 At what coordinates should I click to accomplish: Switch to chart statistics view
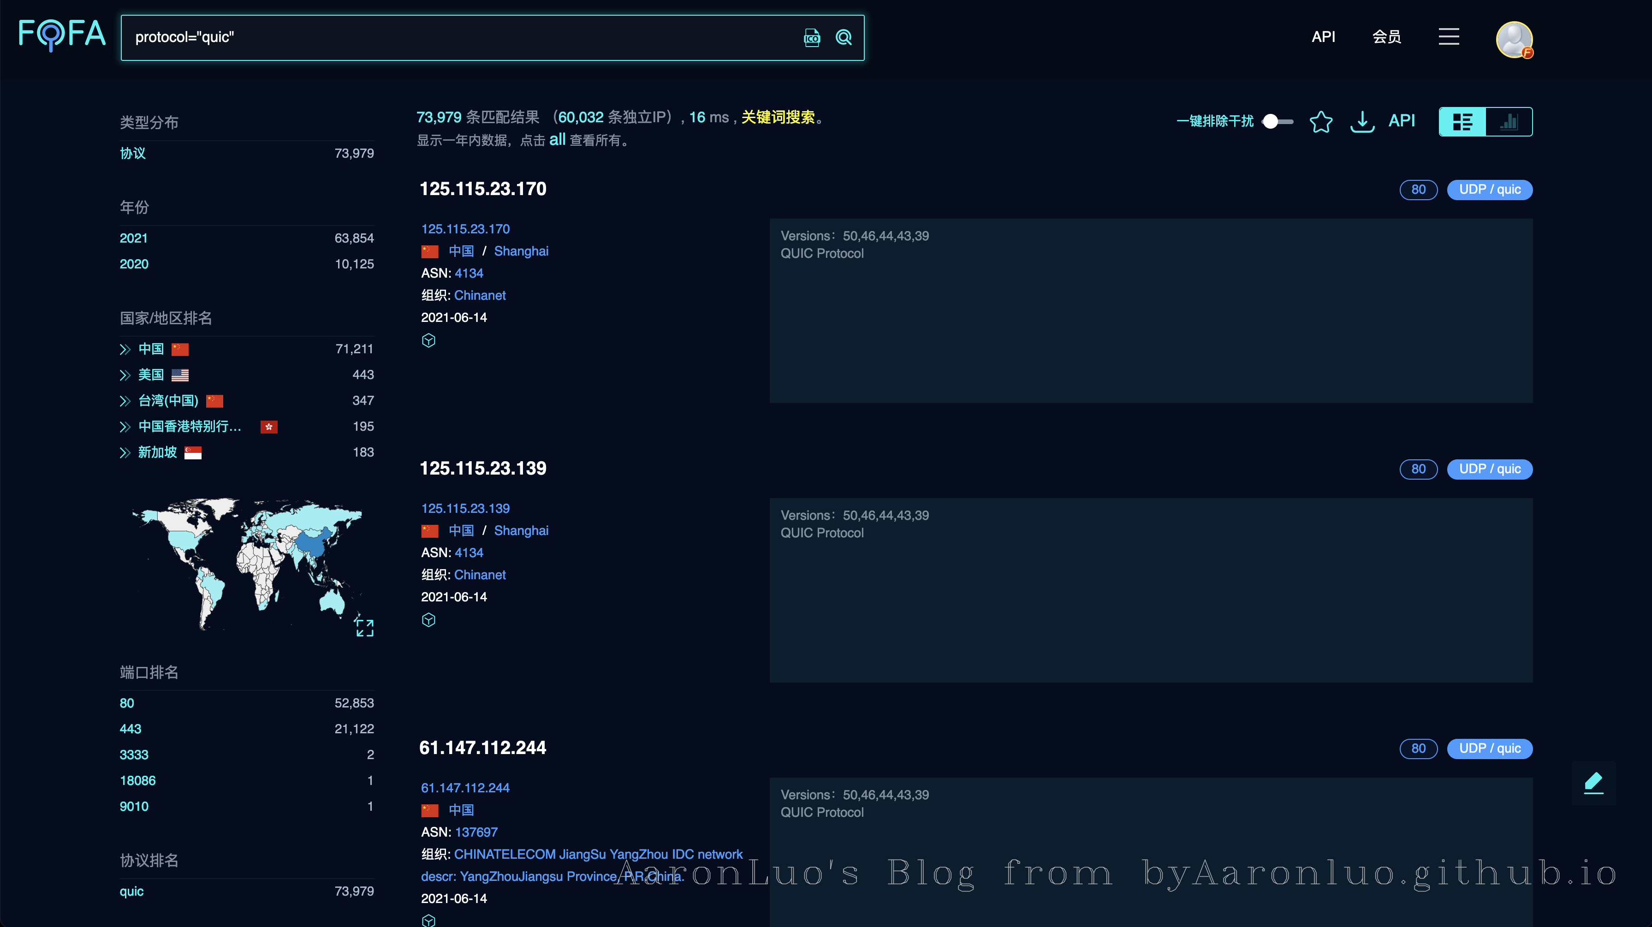pos(1509,121)
